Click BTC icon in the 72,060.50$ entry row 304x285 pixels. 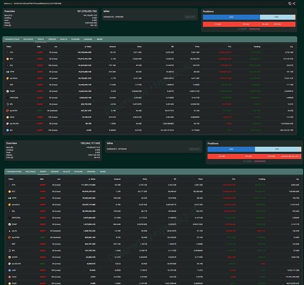pyautogui.click(x=8, y=59)
